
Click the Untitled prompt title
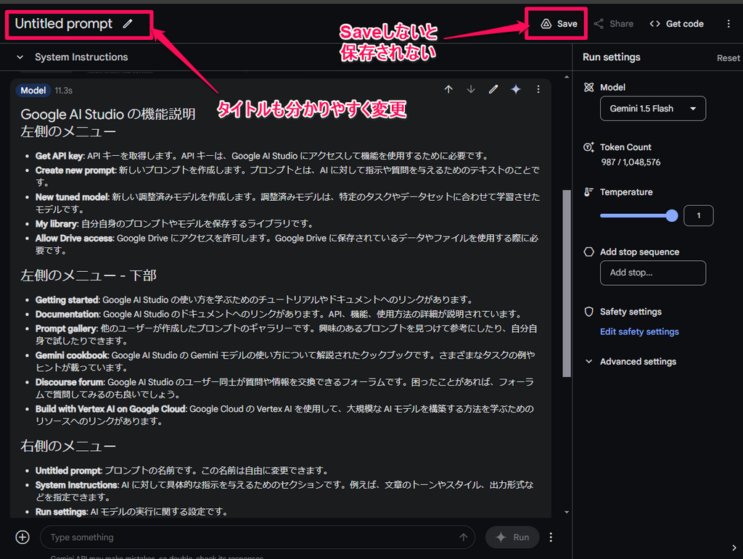point(64,24)
